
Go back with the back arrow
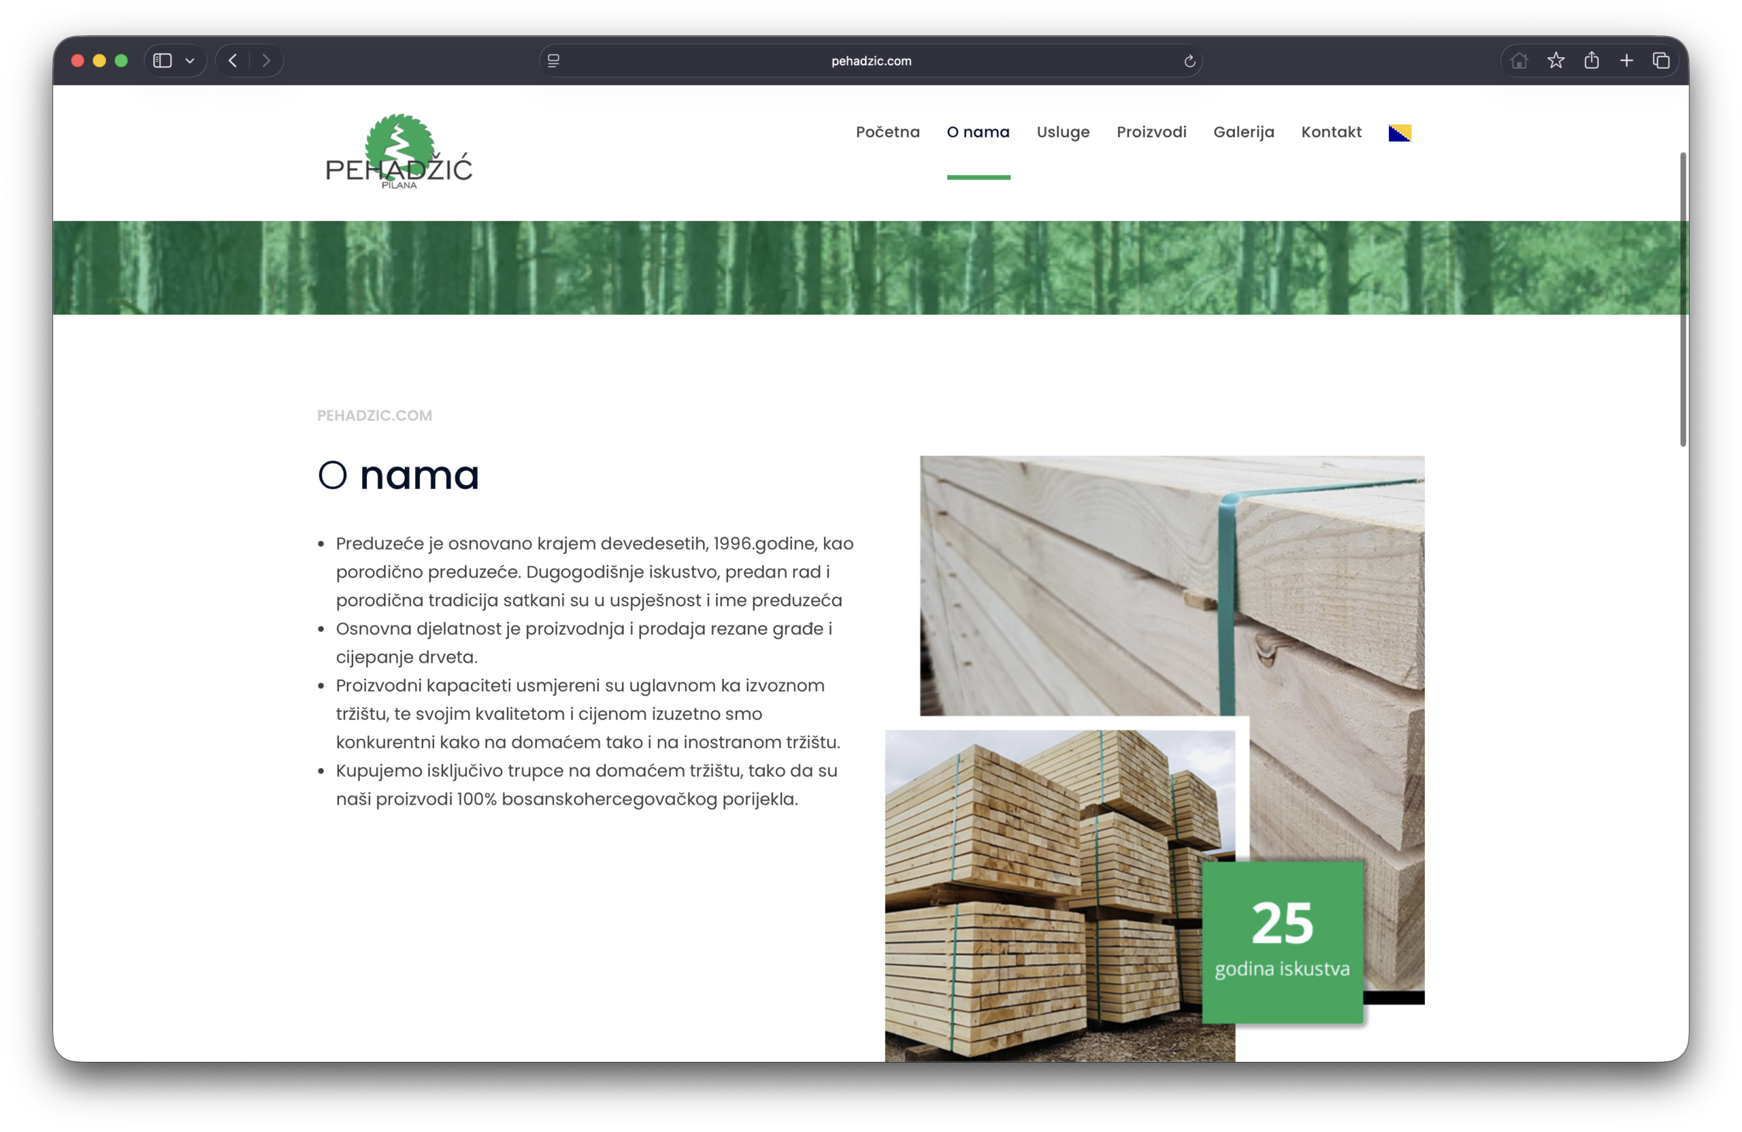pyautogui.click(x=233, y=61)
